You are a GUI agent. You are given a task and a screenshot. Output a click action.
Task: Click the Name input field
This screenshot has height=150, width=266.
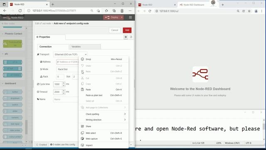click(x=66, y=99)
